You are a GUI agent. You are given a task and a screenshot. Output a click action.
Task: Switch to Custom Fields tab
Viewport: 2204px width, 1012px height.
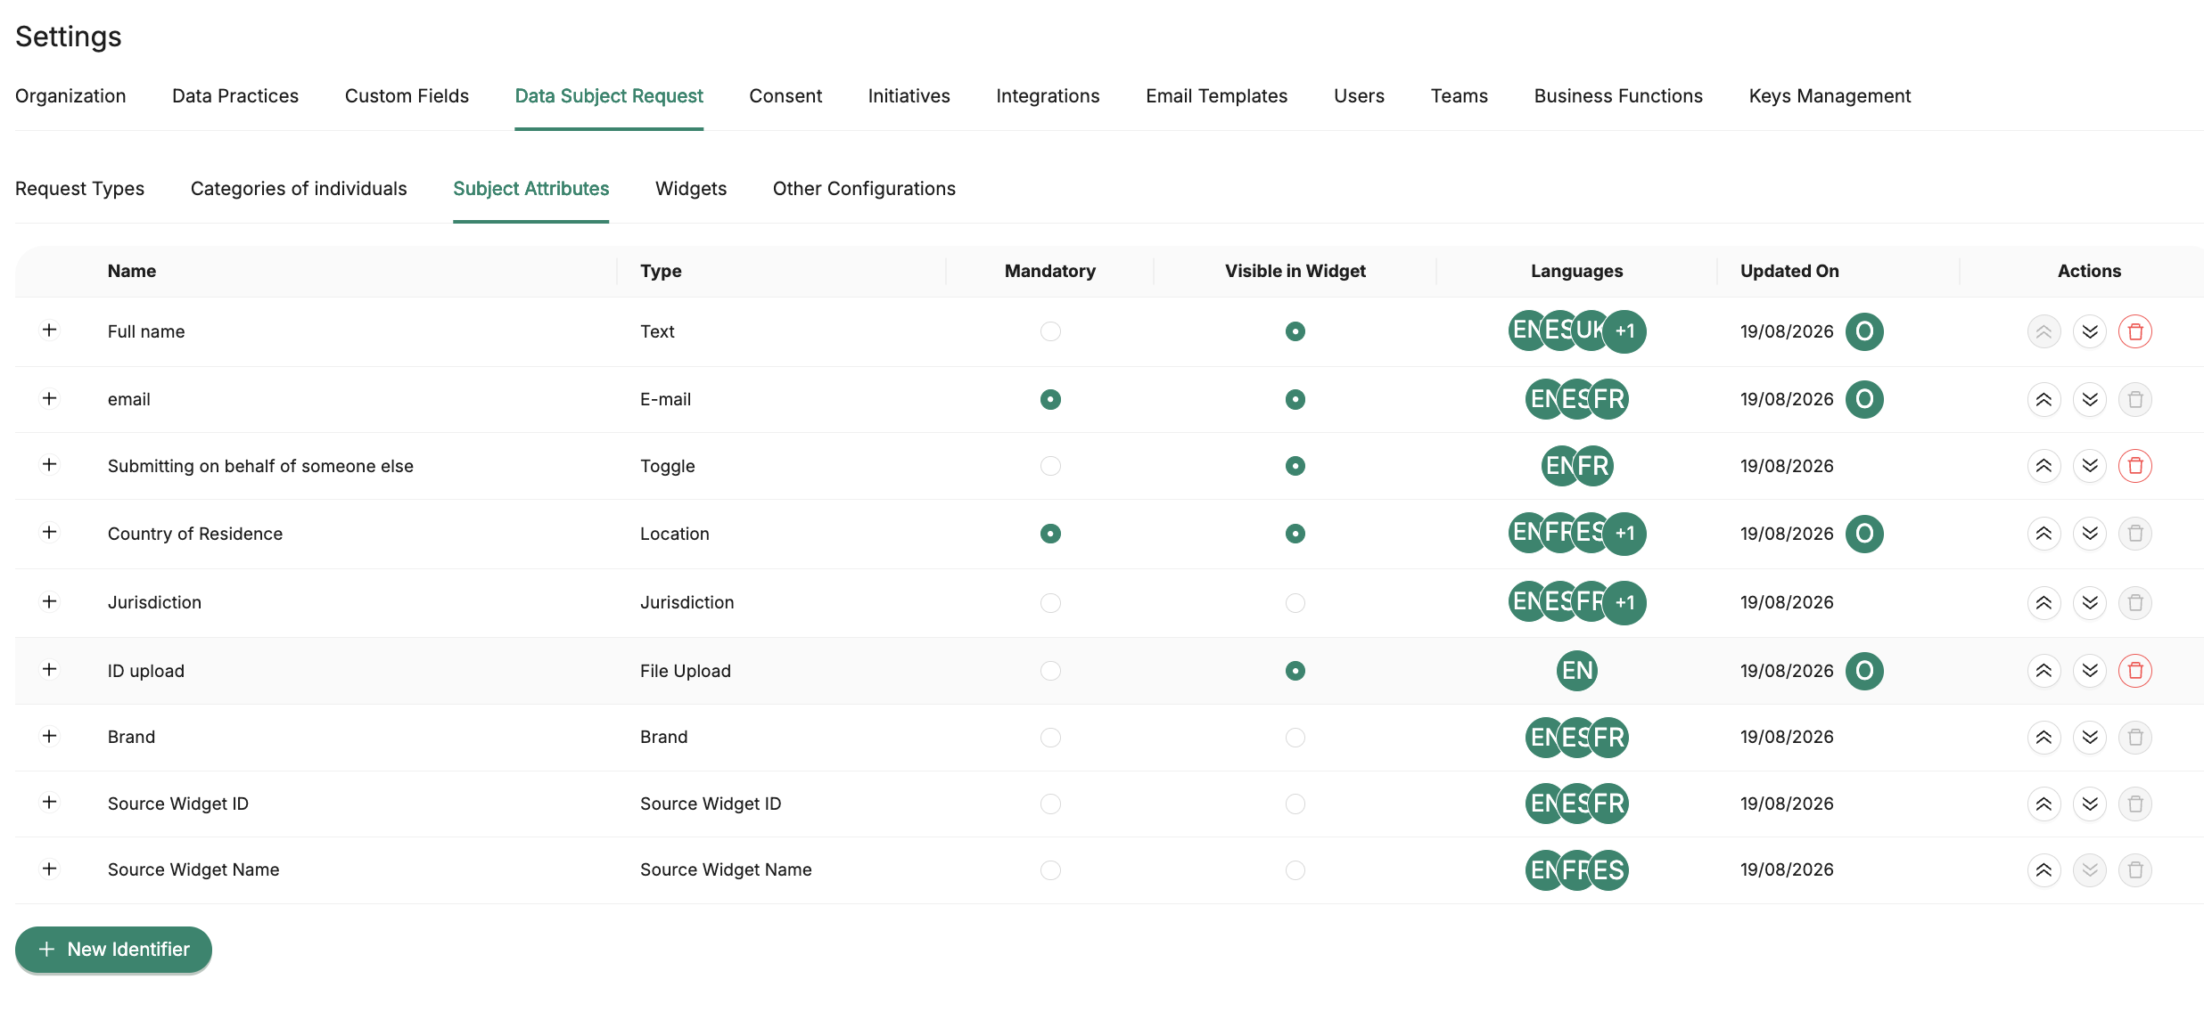[407, 96]
